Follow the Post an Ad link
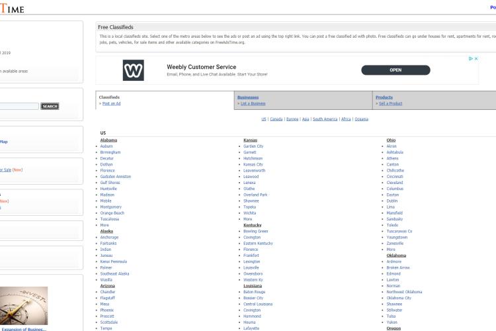The image size is (496, 331). pos(111,103)
